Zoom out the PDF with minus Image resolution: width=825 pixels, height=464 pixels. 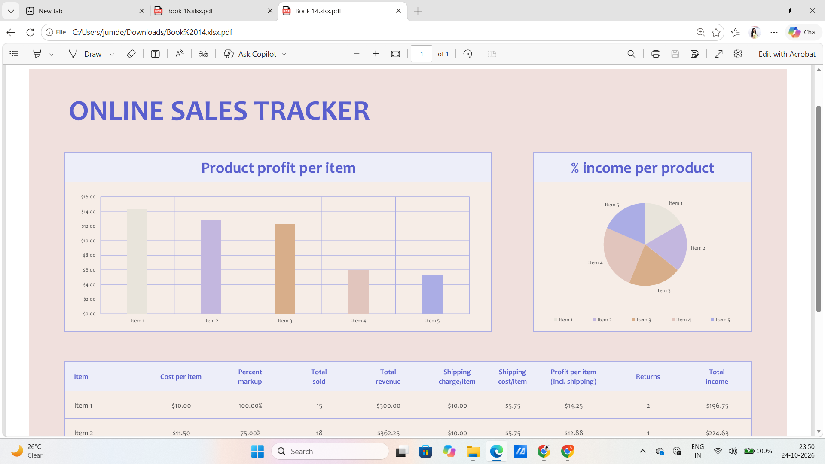[357, 54]
